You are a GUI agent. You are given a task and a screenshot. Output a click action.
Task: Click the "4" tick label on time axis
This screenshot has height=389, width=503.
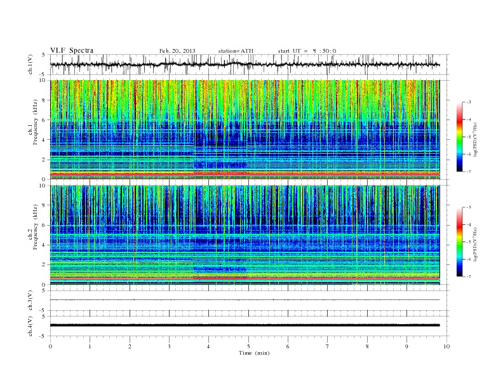(x=208, y=346)
